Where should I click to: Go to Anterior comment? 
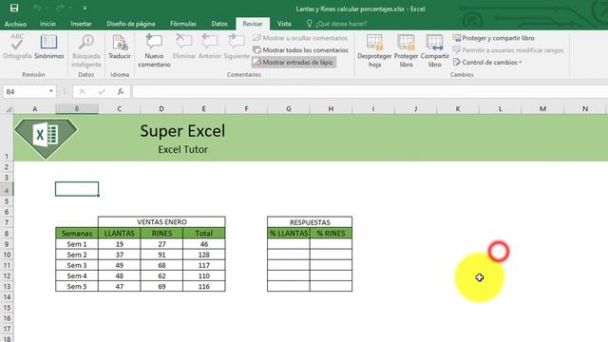(x=210, y=47)
